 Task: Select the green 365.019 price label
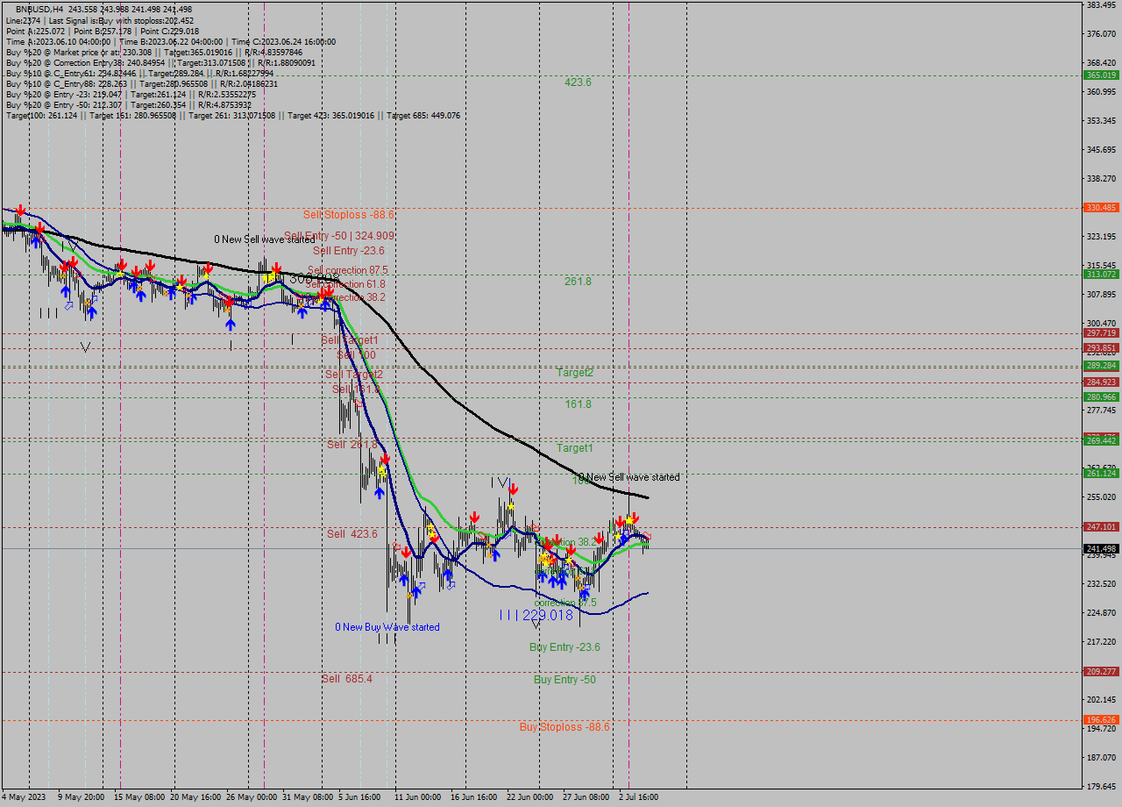click(1101, 75)
